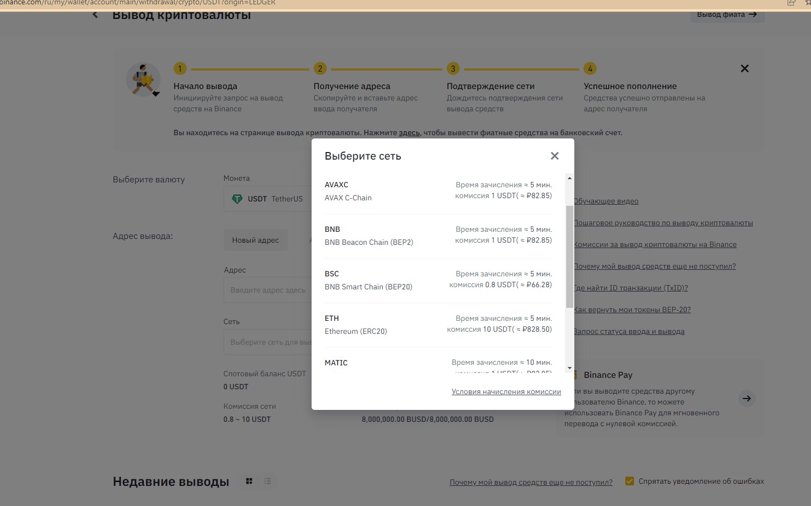Click the "8,000,000.00 BUSD/8,000,000.00 BUSD" limit value
Image resolution: width=811 pixels, height=506 pixels.
click(428, 419)
